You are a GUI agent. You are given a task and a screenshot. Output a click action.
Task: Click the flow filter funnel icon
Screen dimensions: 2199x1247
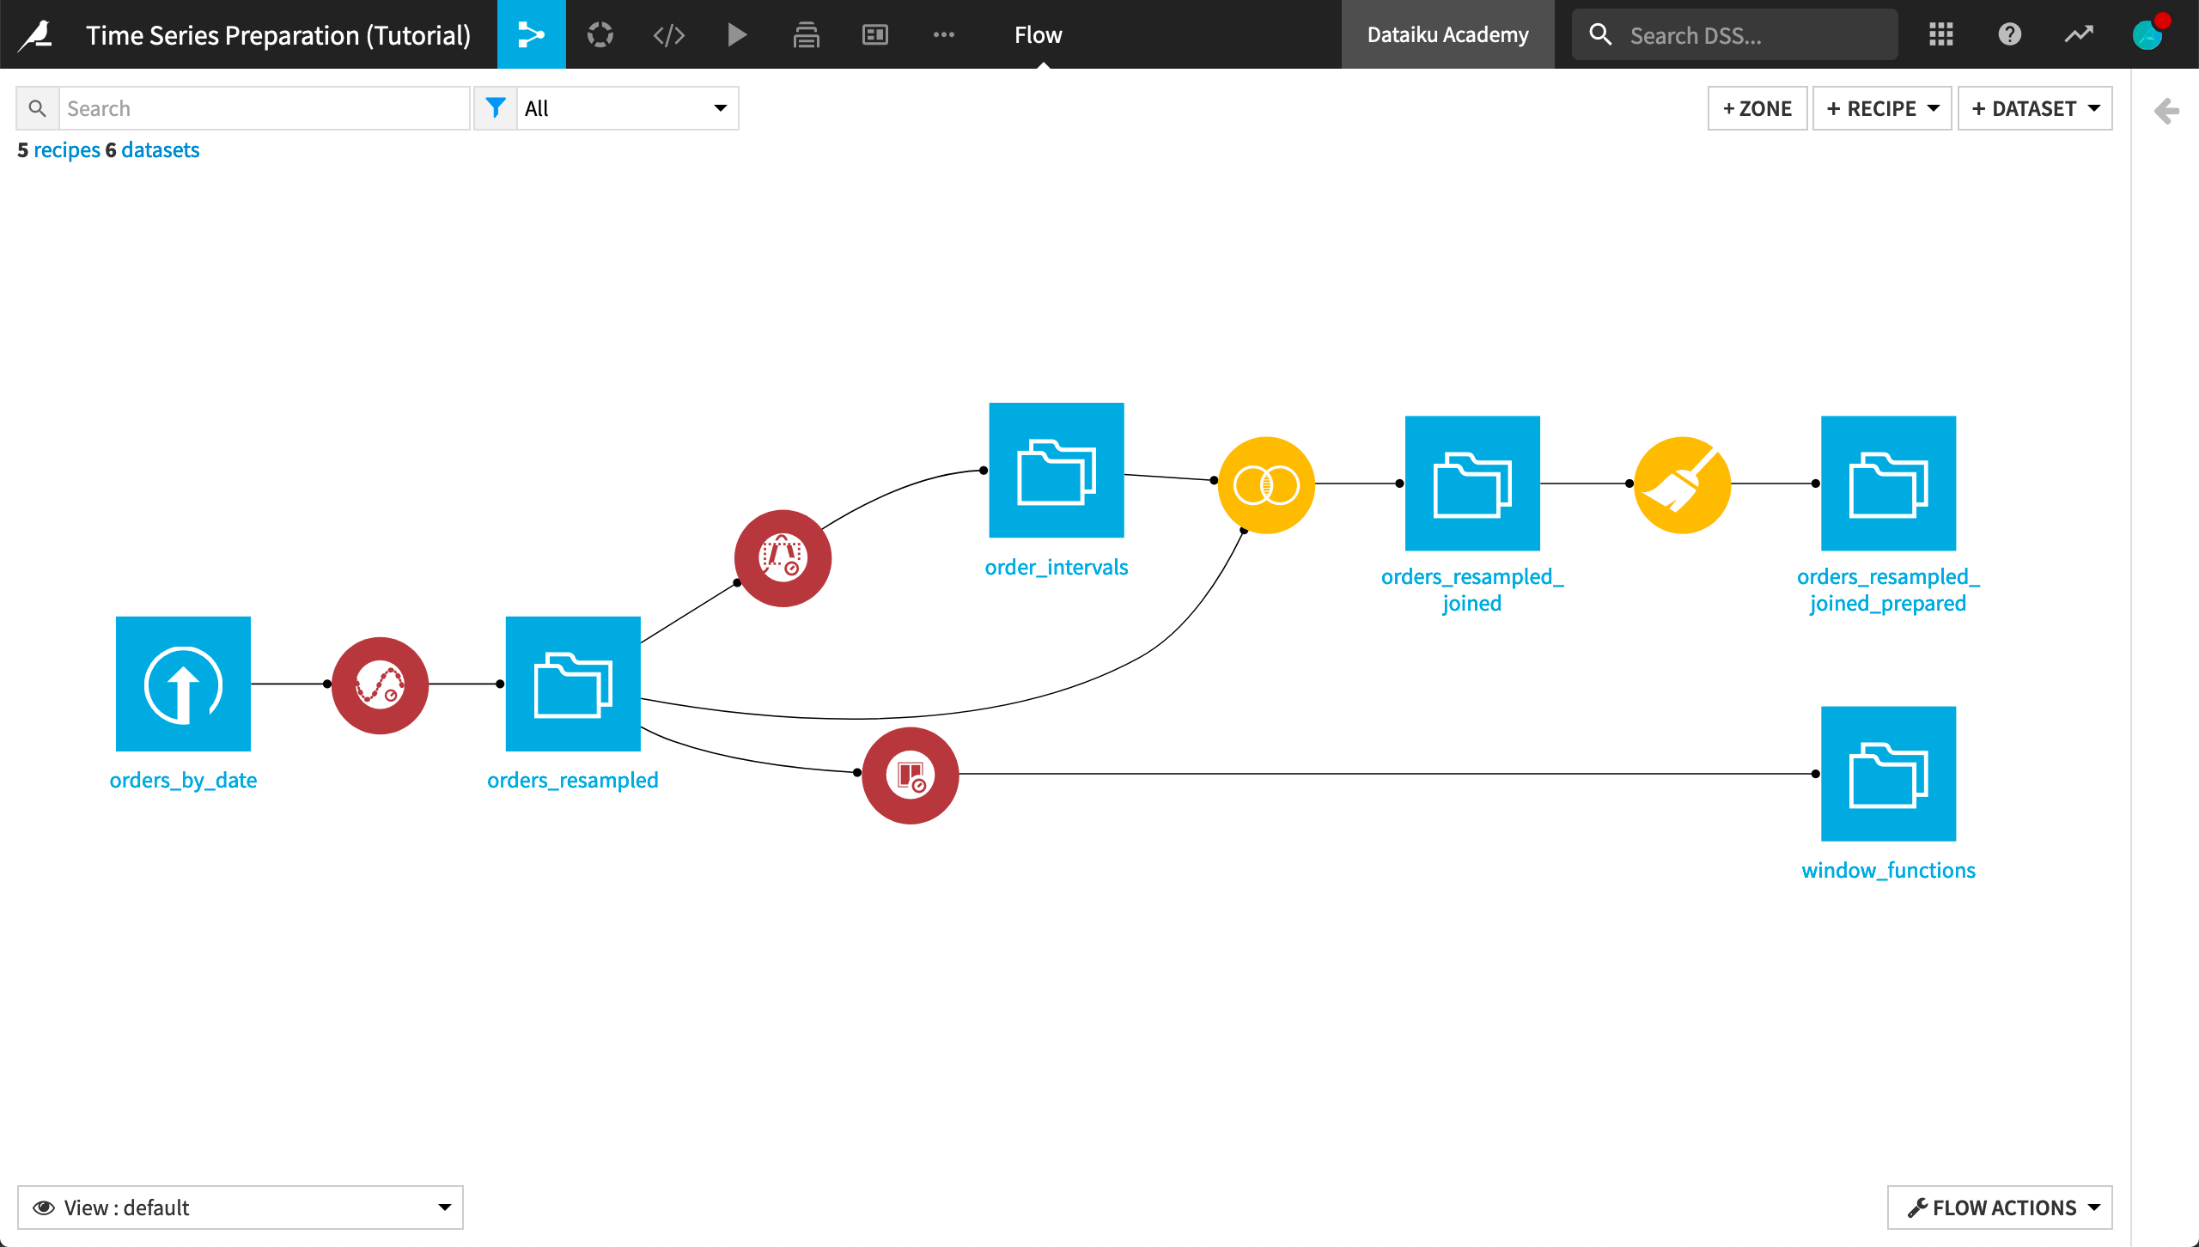(496, 108)
